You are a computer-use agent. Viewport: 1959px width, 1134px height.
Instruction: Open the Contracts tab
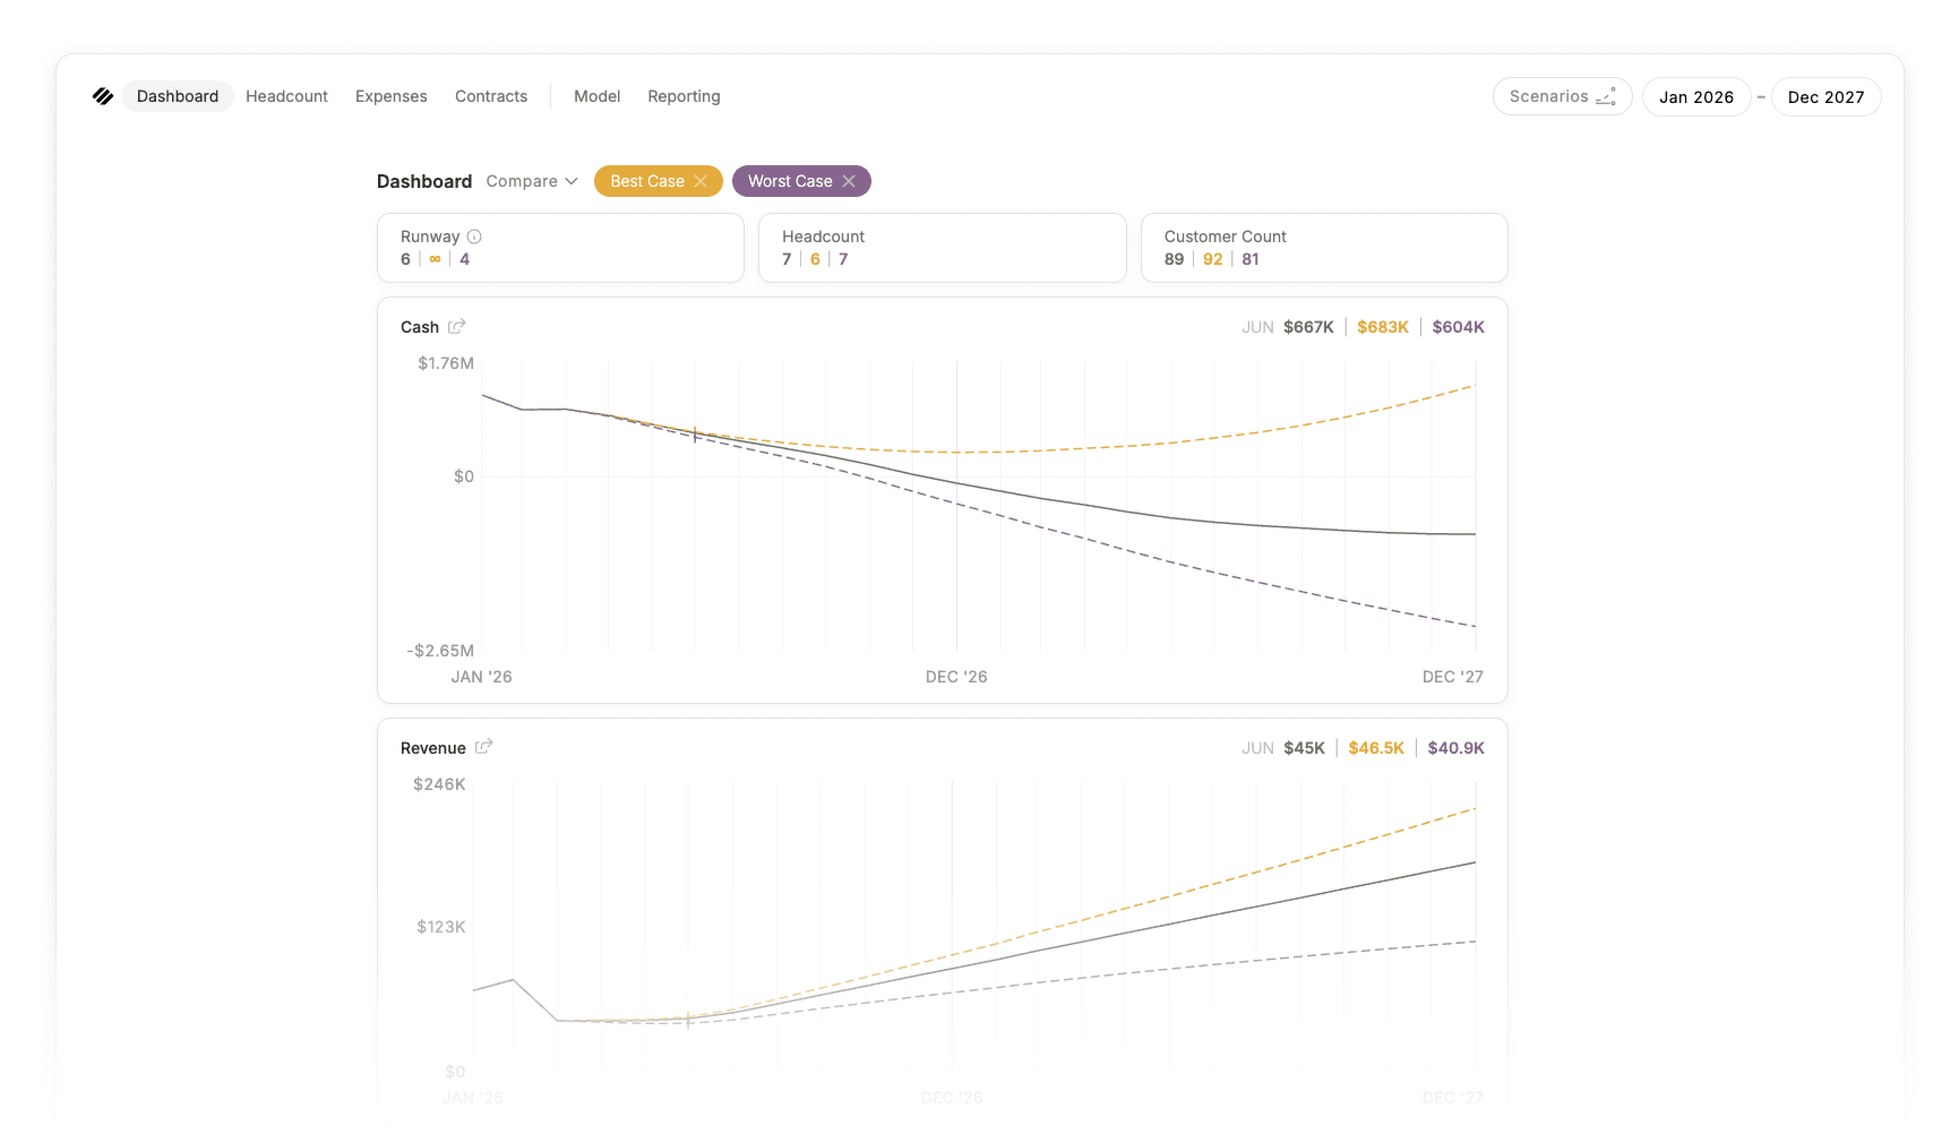491,96
